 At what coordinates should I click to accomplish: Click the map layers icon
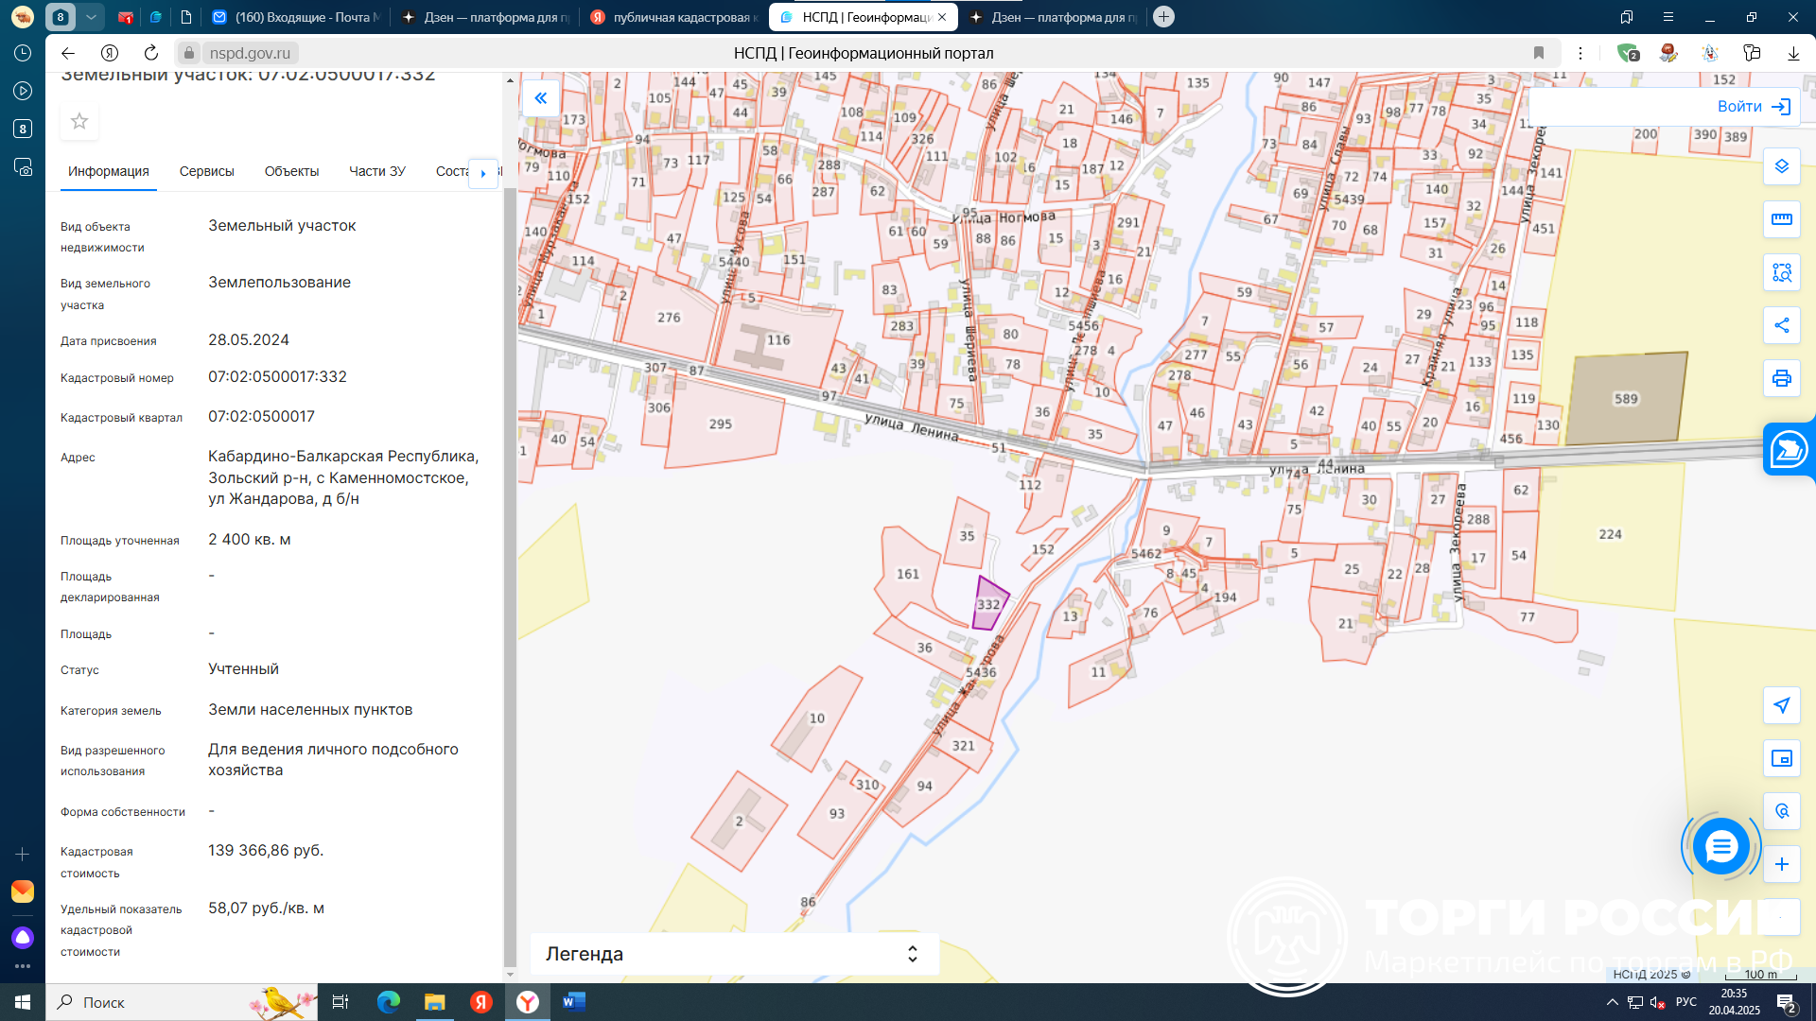coord(1782,166)
